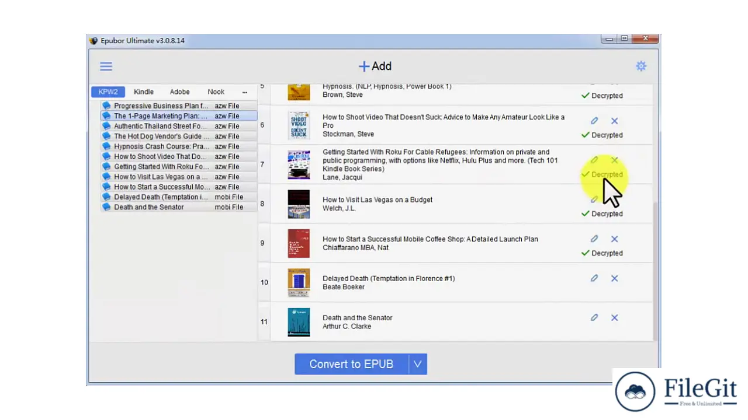Edit metadata for Mobile Coffee Shop book
The width and height of the screenshot is (748, 420).
tap(594, 239)
